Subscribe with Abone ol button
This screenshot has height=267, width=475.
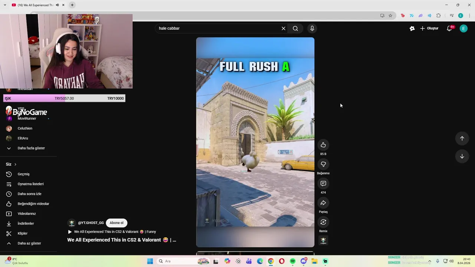pyautogui.click(x=117, y=223)
